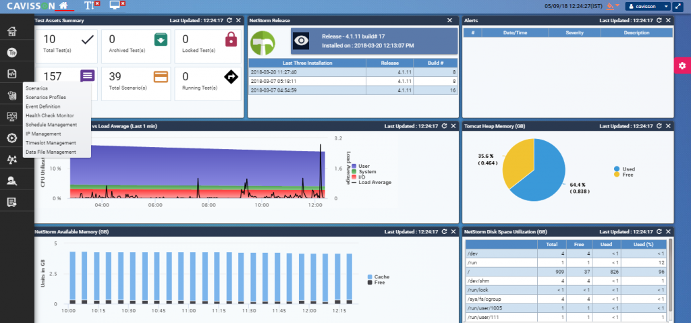Click the Total Tests checkmark icon
The height and width of the screenshot is (323, 691).
[88, 40]
